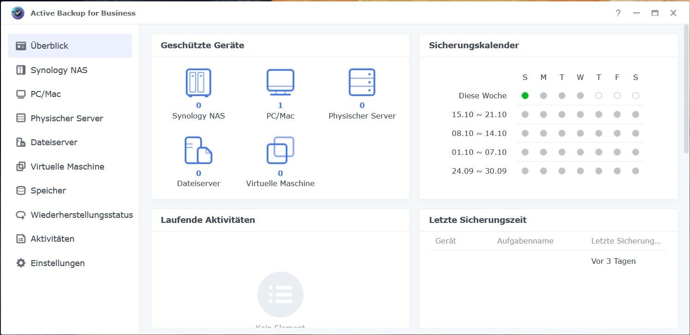Click the 'Vor 3 Tagen' entry
This screenshot has width=690, height=335.
click(x=613, y=261)
